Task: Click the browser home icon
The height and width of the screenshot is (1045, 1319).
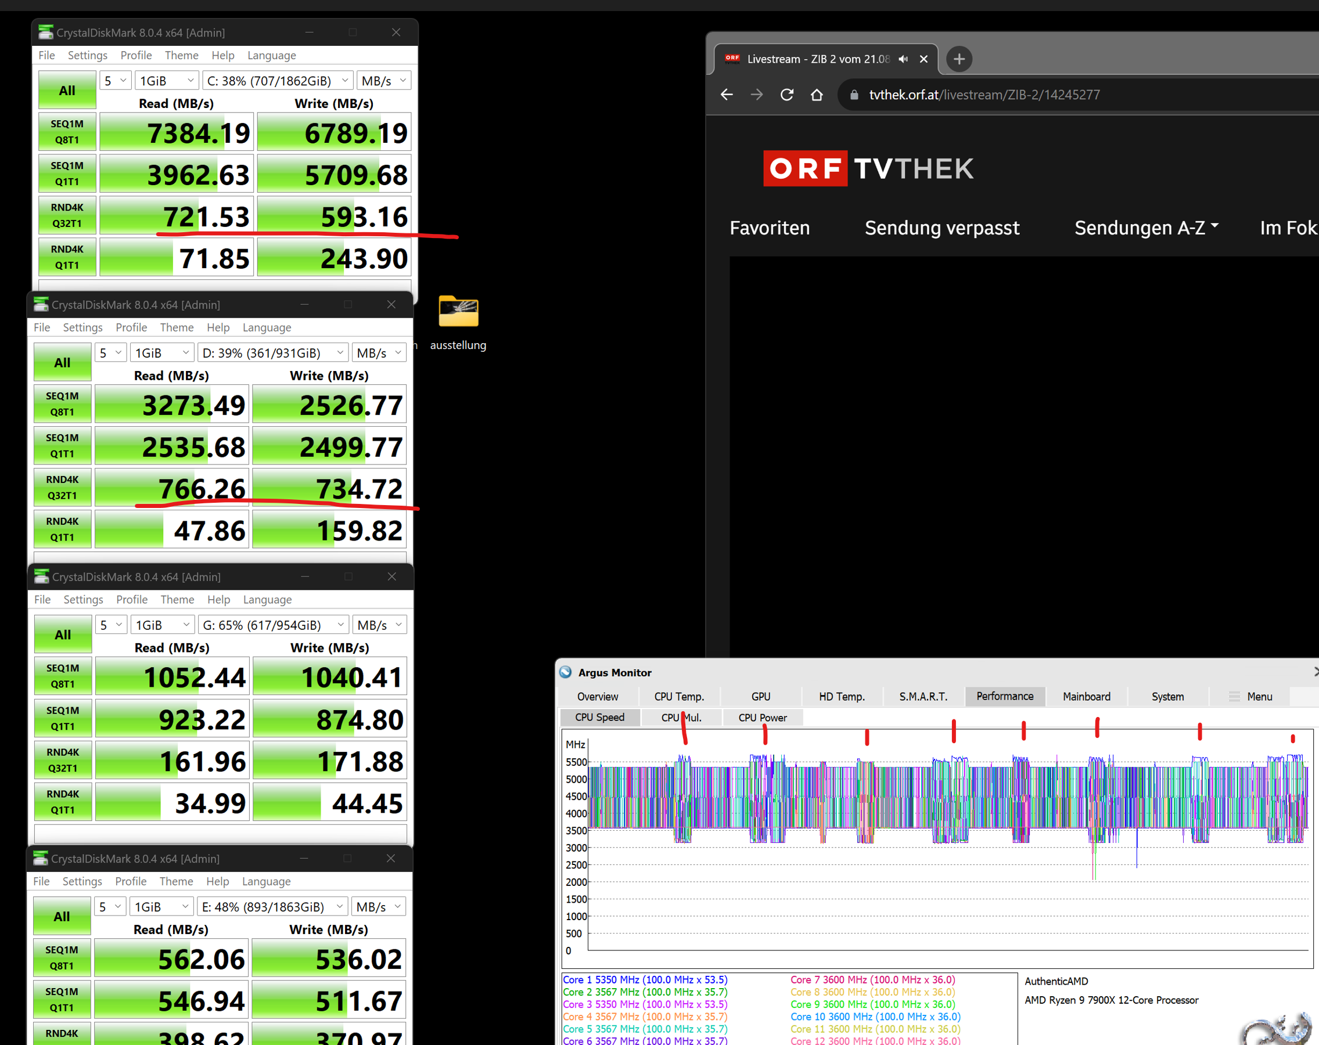Action: [816, 95]
